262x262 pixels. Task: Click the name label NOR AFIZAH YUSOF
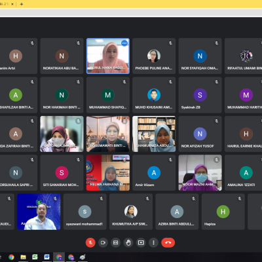click(197, 146)
